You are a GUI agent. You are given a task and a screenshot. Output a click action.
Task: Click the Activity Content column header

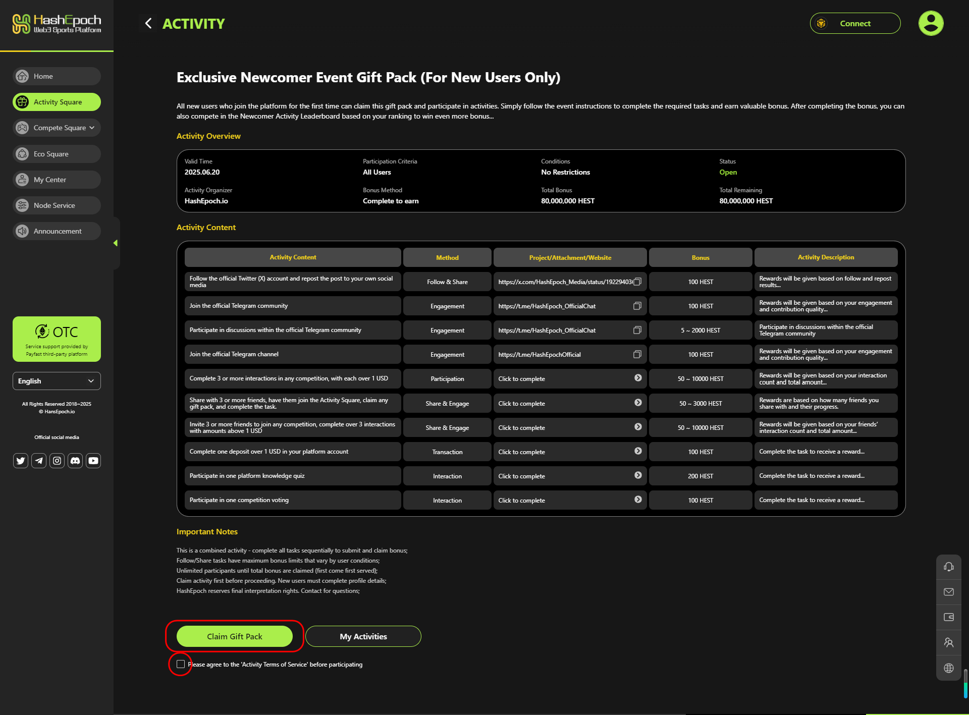(293, 257)
